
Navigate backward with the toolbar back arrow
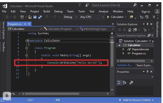[7, 17]
